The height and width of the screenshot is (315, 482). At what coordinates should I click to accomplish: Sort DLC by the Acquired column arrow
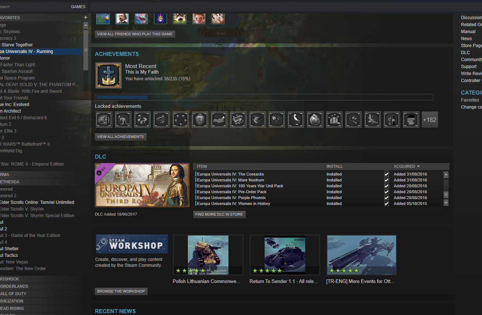[418, 166]
